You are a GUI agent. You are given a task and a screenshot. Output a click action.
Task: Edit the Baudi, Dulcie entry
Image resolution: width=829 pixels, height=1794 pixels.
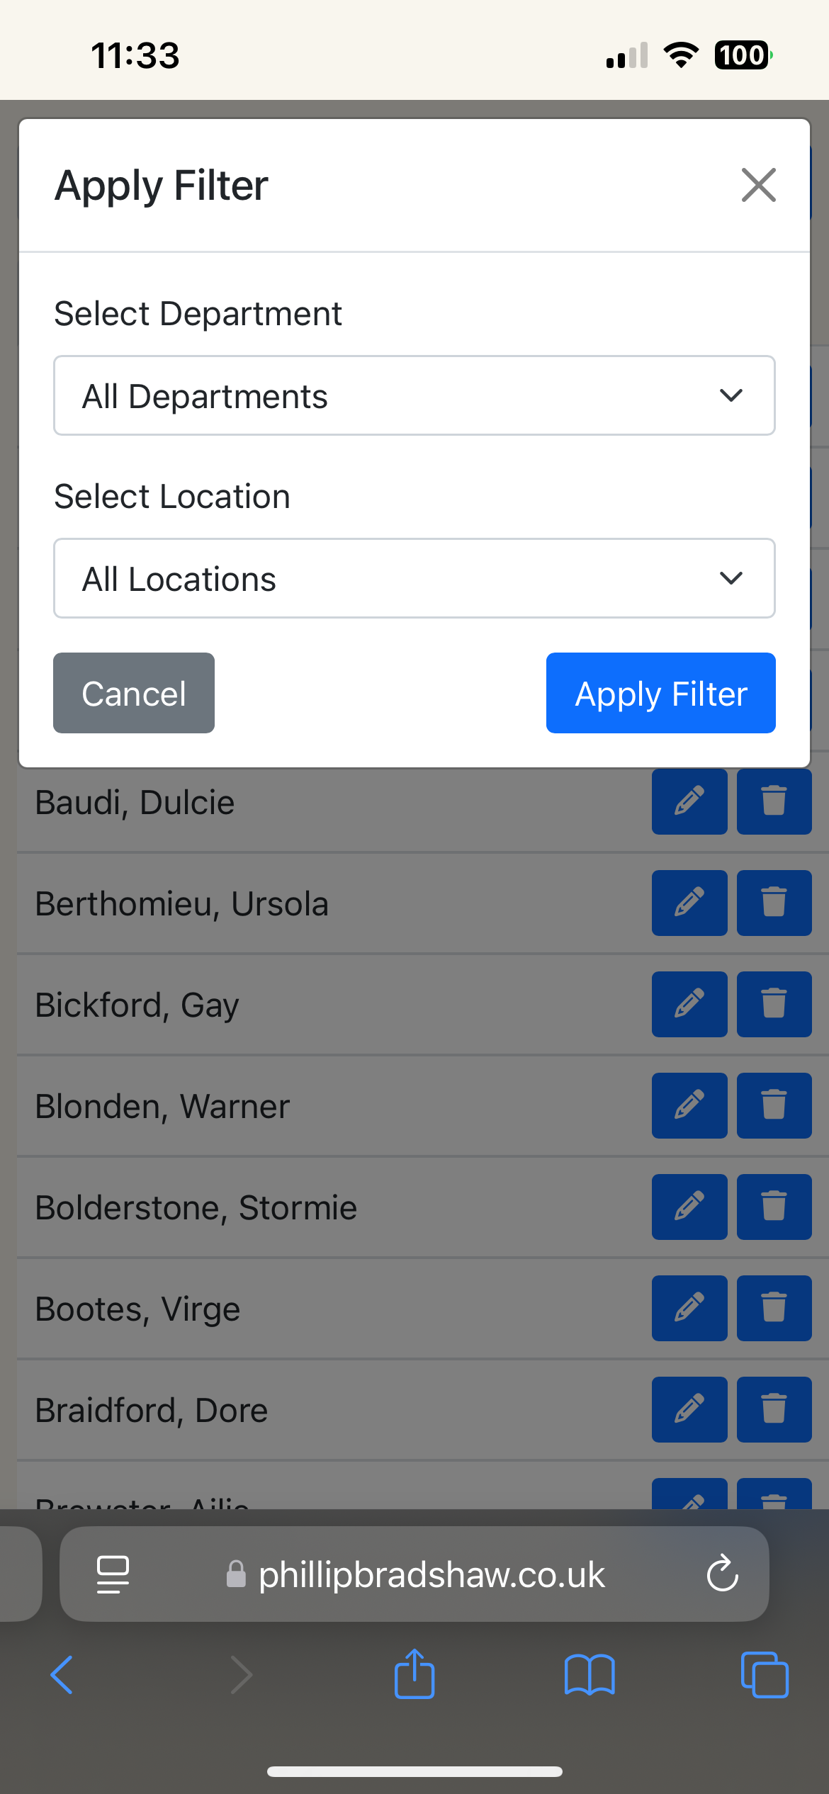click(689, 801)
